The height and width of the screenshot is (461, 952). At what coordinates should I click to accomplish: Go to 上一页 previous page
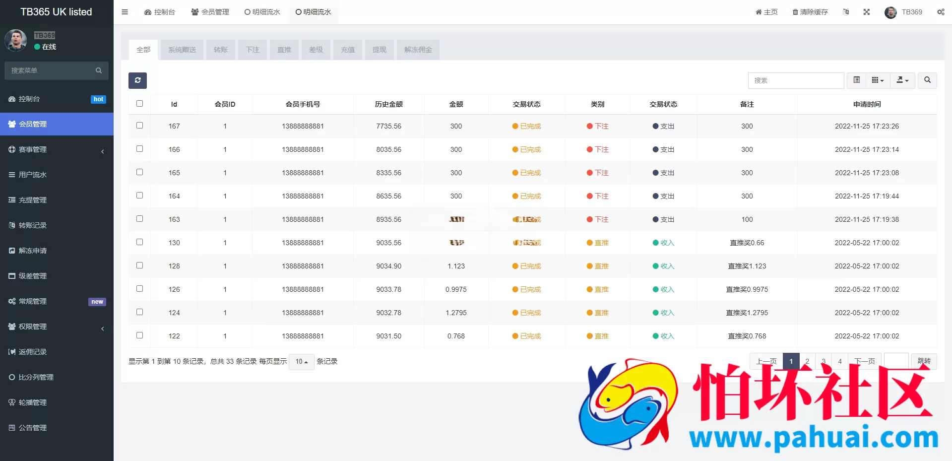click(766, 361)
